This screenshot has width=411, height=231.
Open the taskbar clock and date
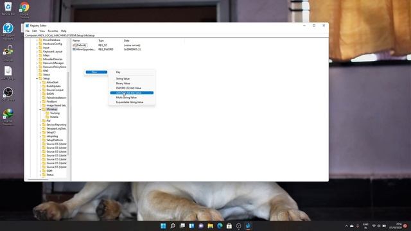tap(396, 226)
